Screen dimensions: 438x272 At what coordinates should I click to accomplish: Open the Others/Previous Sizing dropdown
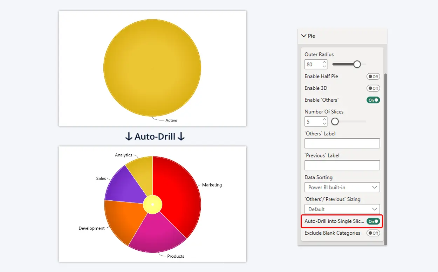(342, 209)
